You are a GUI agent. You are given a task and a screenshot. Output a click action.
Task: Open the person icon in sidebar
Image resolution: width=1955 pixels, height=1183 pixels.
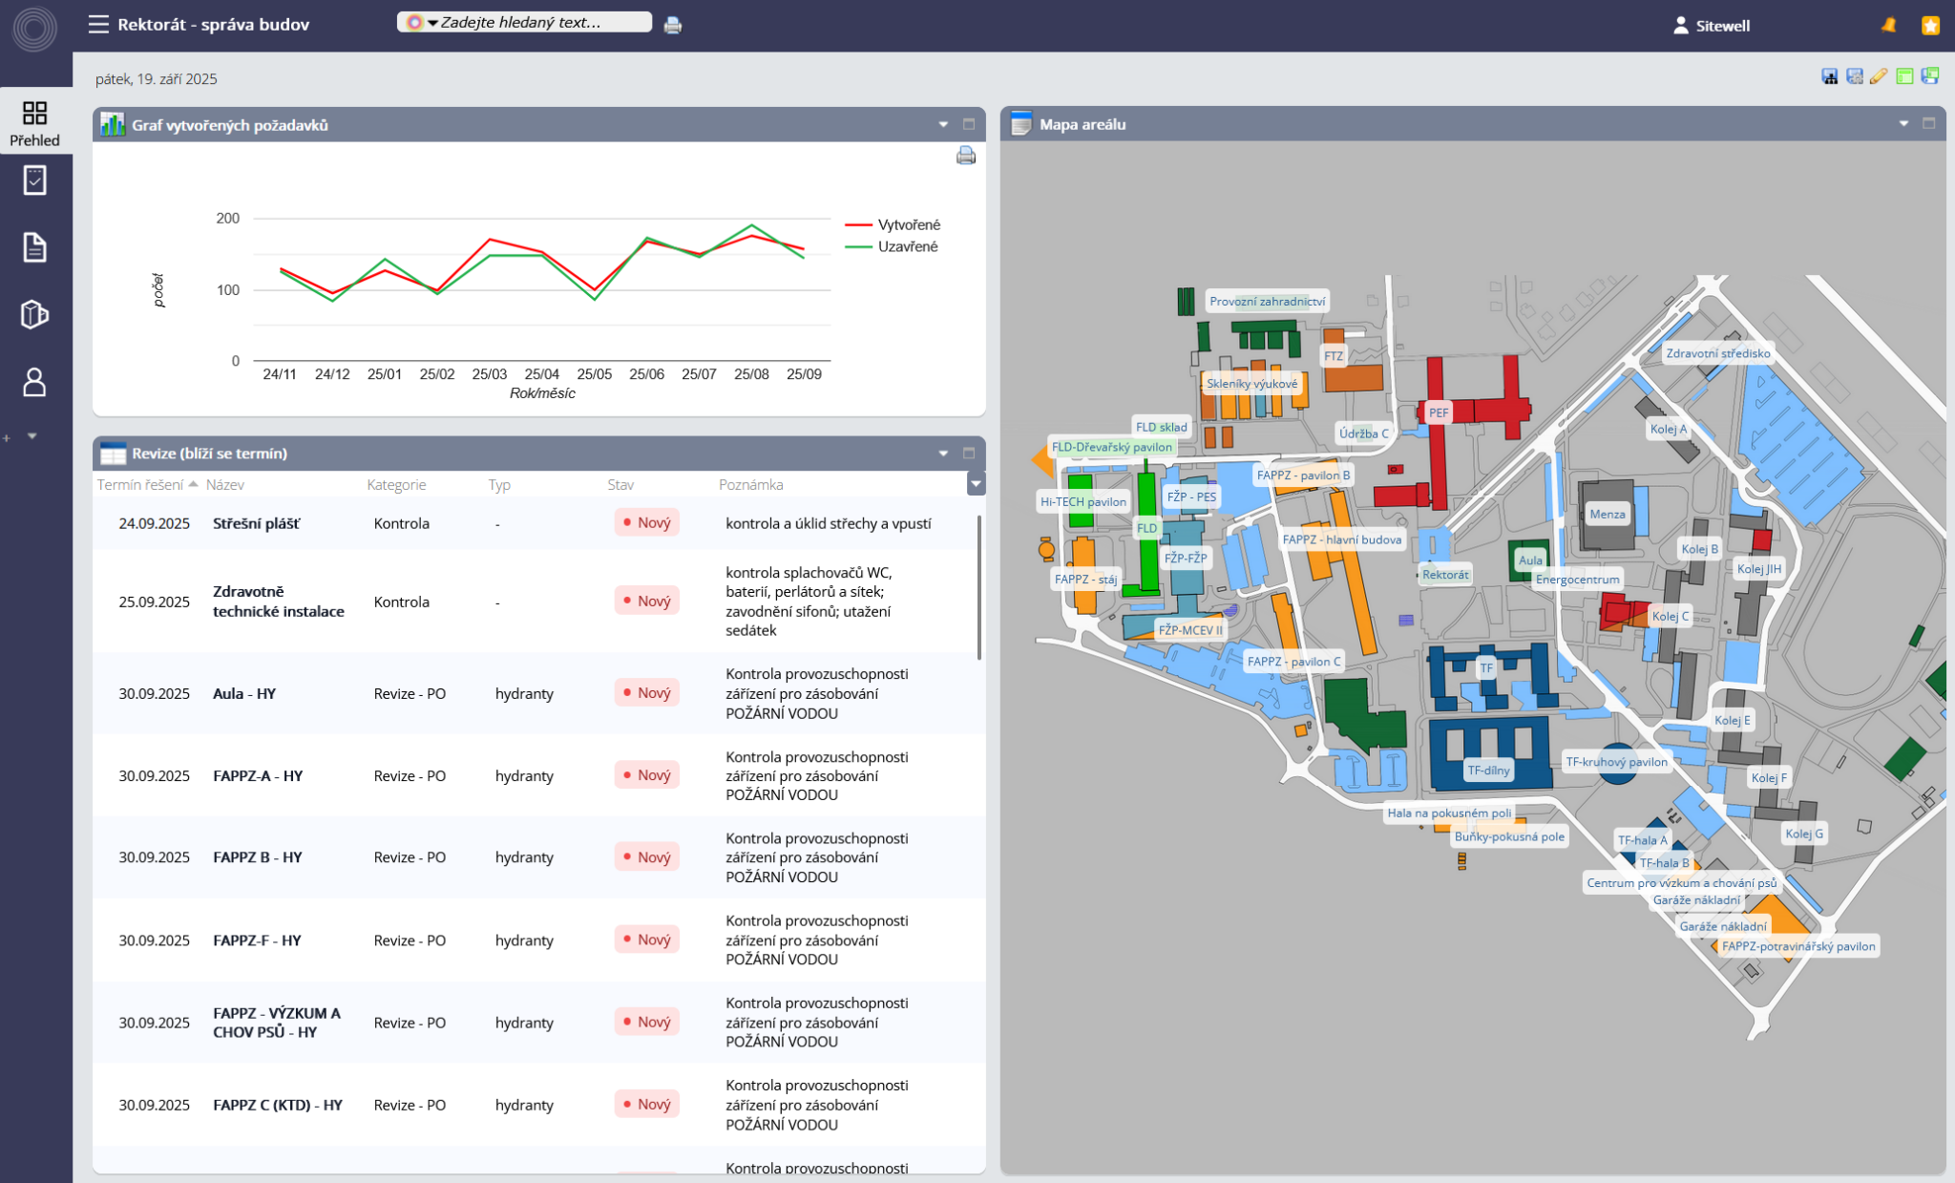click(x=34, y=382)
